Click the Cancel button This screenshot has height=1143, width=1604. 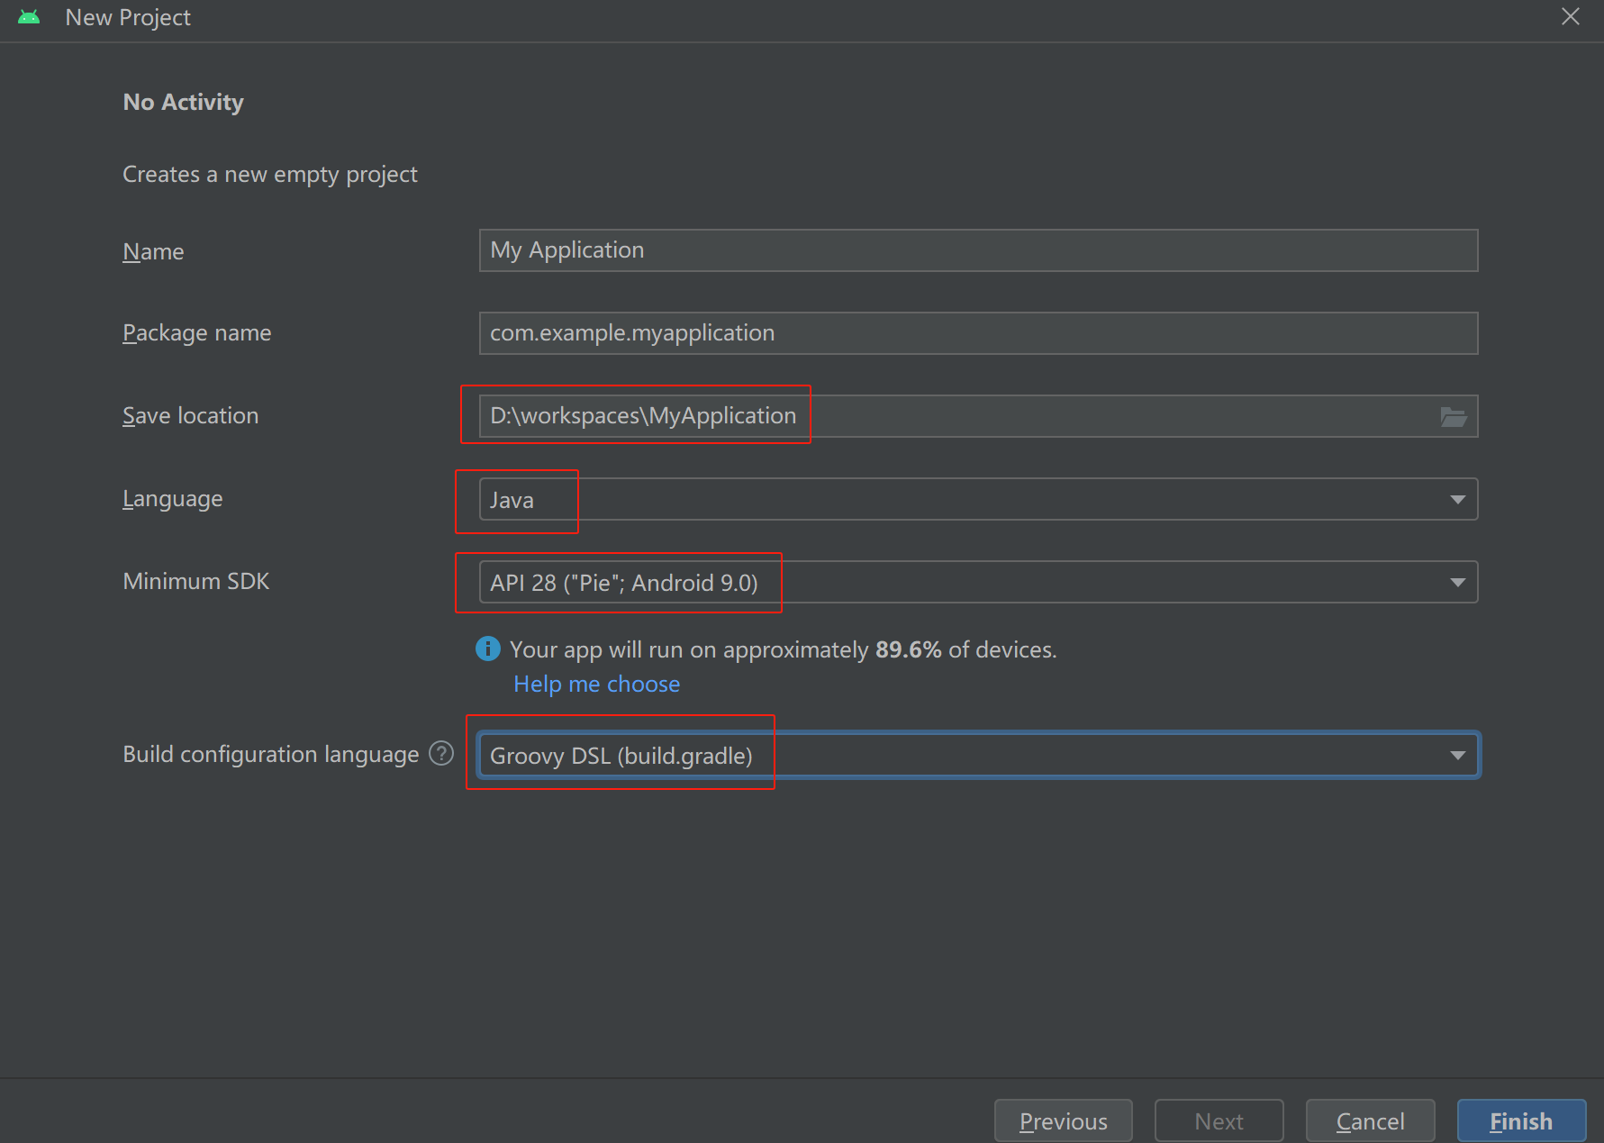(1370, 1121)
